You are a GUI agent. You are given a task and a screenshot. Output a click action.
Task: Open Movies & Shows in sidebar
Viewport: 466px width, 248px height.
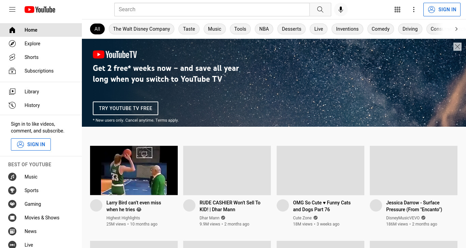click(x=41, y=218)
